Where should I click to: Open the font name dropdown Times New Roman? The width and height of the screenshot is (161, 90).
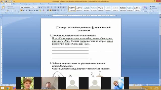(32, 7)
